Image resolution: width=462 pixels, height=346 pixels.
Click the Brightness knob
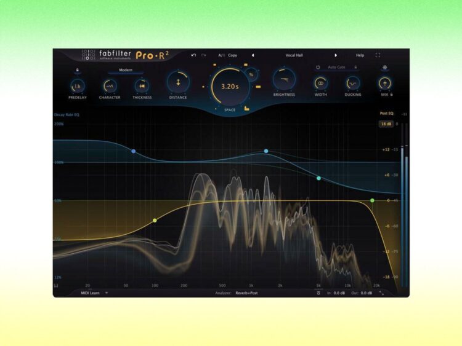[284, 79]
